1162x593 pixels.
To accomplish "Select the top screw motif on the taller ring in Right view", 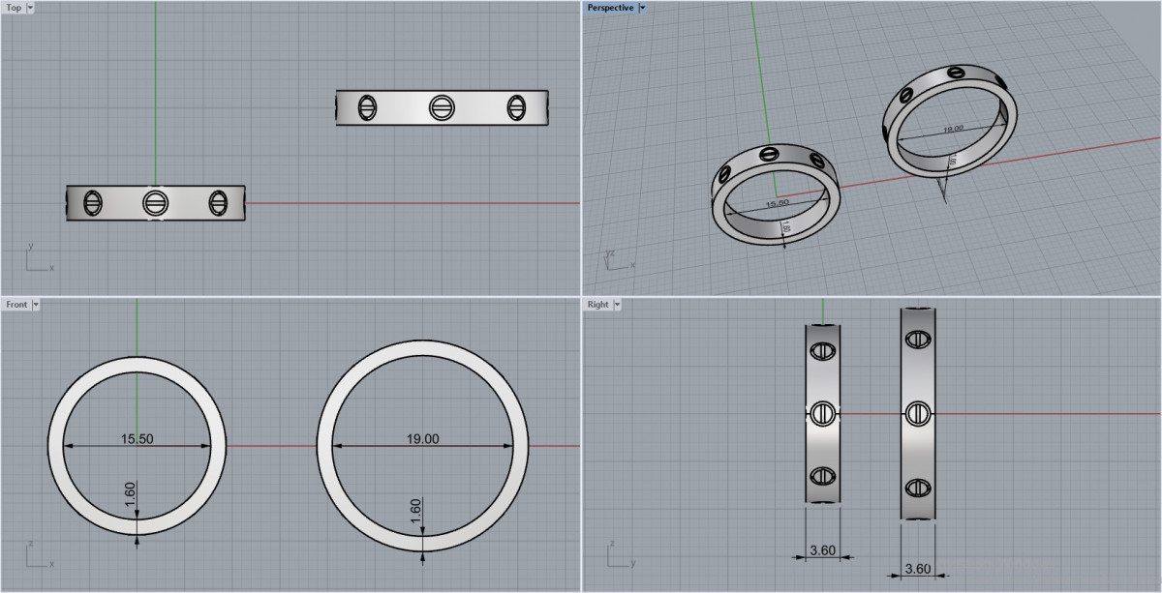I will coord(917,341).
